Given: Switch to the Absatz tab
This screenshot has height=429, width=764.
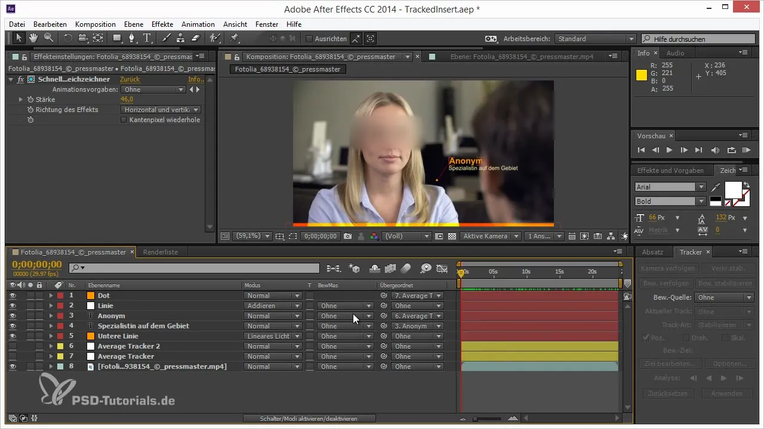Looking at the screenshot, I should click(652, 252).
